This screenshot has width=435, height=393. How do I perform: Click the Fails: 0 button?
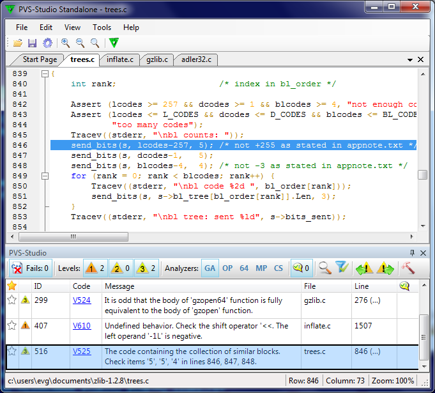click(30, 268)
